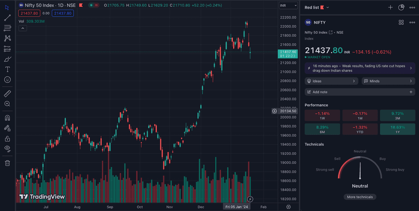Click the brush drawing tool
The width and height of the screenshot is (419, 211).
coord(8,59)
